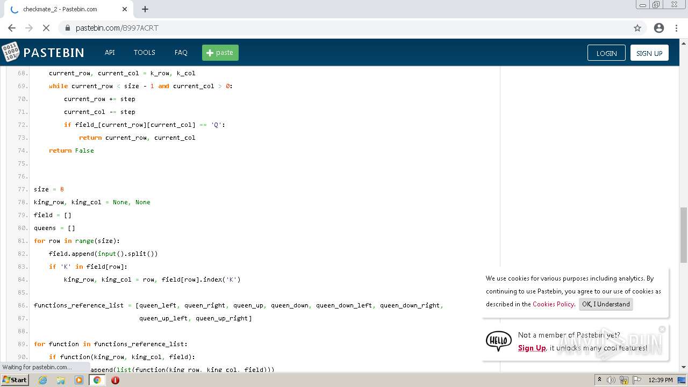
Task: Click the page vertical scrollbar thumb
Action: (x=684, y=234)
